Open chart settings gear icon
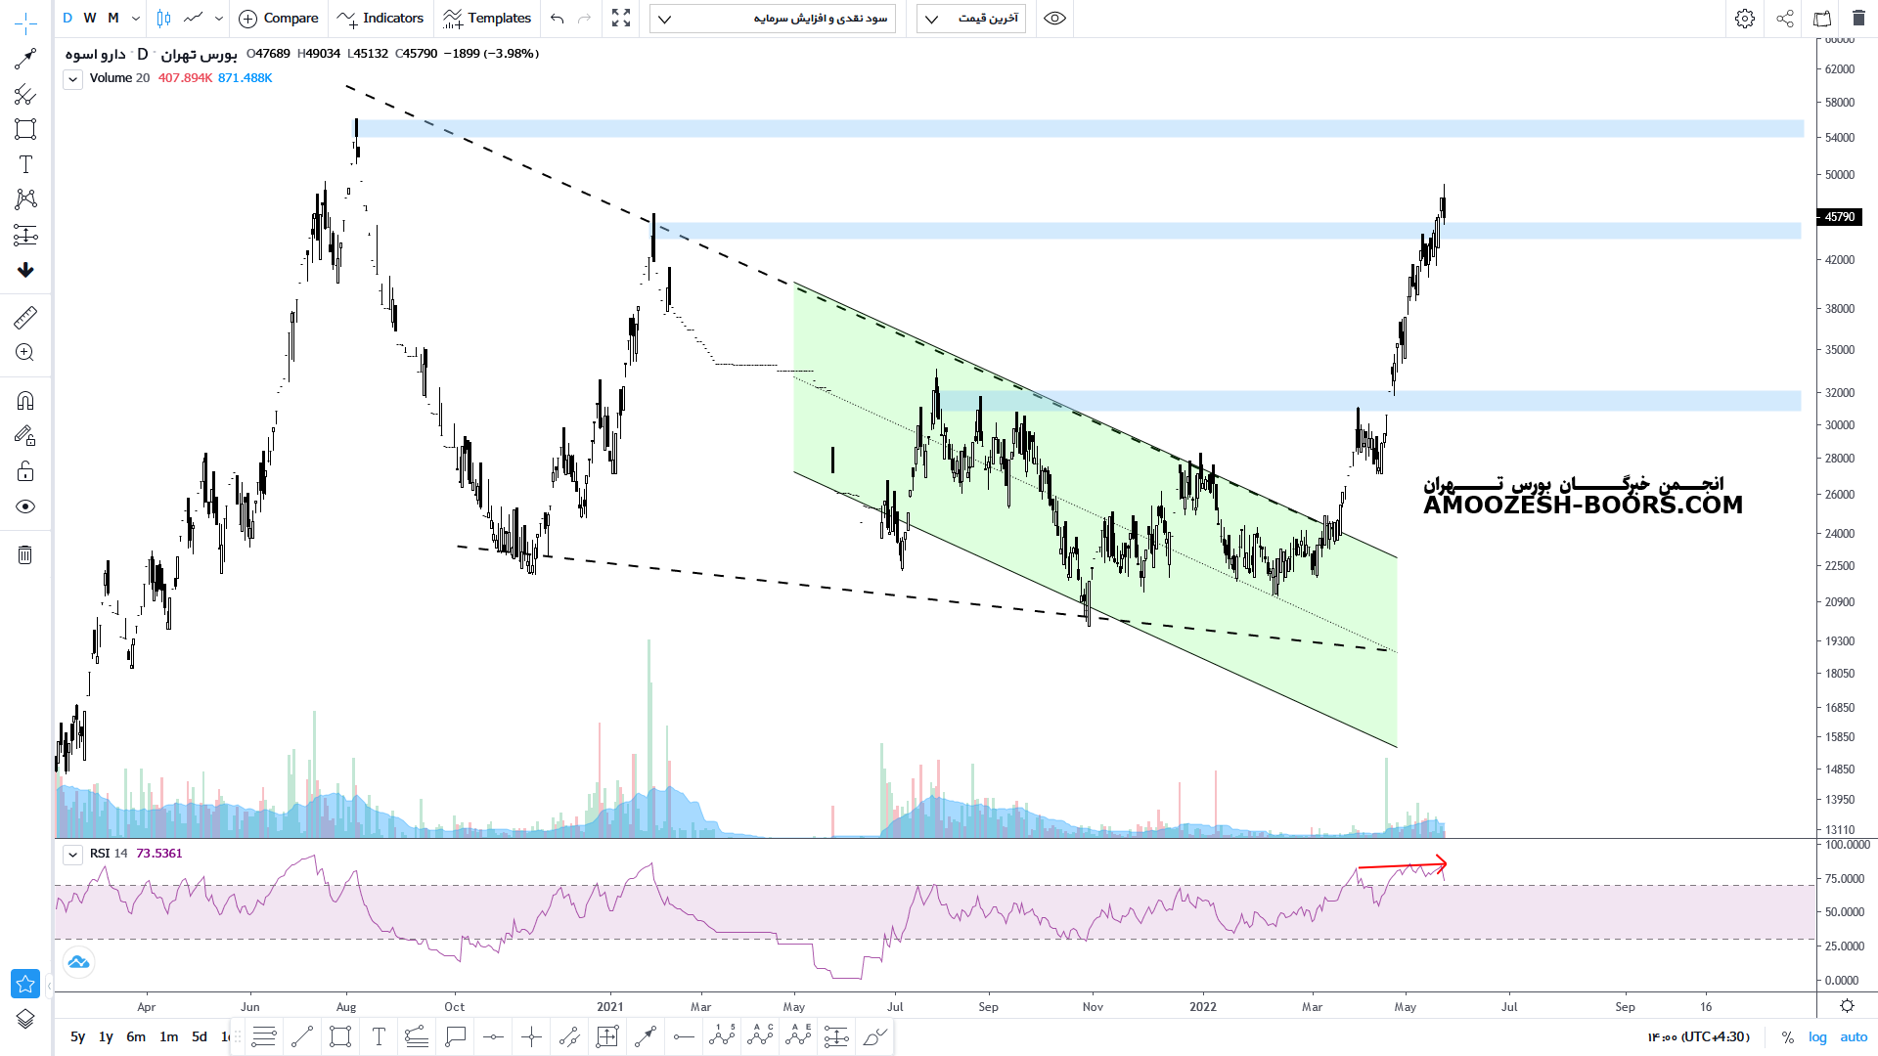Image resolution: width=1878 pixels, height=1056 pixels. coord(1744,18)
